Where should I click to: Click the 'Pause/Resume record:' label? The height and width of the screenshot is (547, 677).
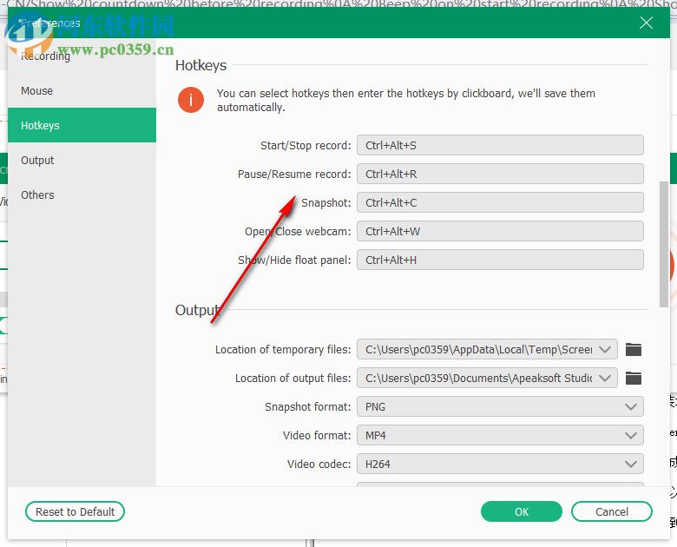pos(294,174)
